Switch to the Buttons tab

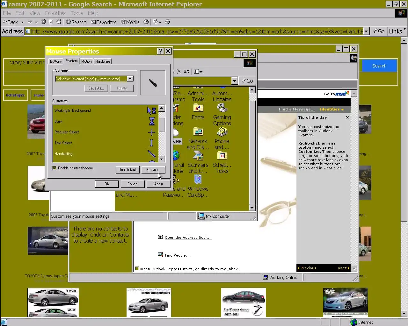click(x=56, y=61)
